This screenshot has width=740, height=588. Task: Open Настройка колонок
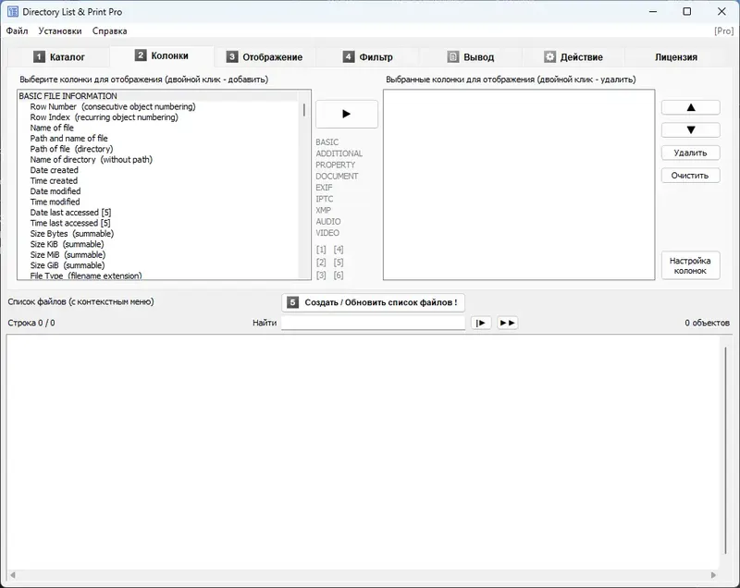coord(689,263)
